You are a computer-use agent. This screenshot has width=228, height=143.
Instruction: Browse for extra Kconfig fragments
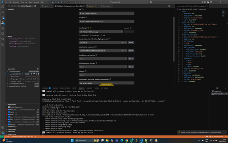131,51
